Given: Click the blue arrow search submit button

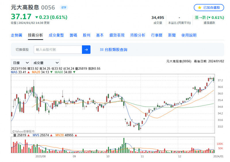Looking at the screenshot, I should tap(86, 50).
